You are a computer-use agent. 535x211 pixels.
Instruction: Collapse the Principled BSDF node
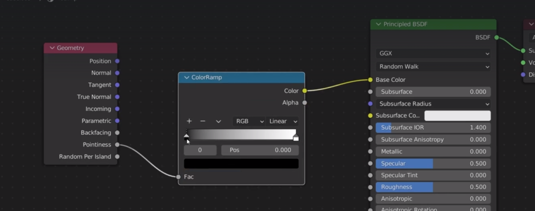click(378, 24)
